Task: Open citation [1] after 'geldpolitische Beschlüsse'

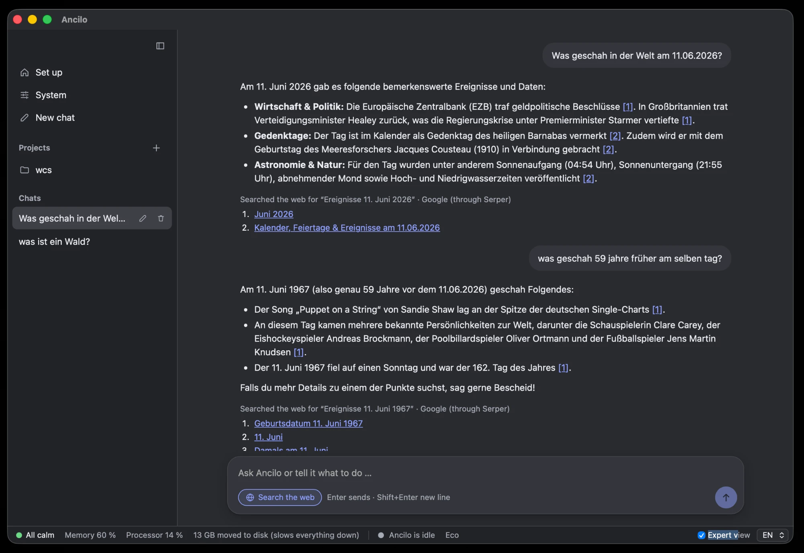Action: (628, 107)
